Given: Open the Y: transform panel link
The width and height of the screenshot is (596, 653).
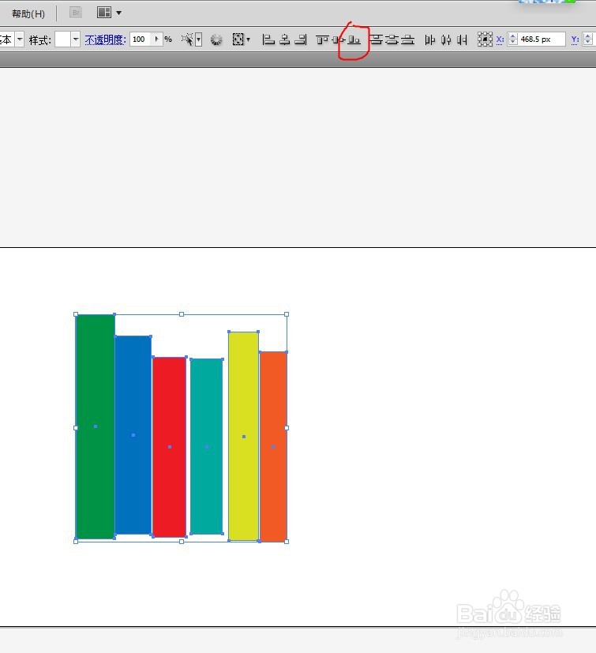Looking at the screenshot, I should 575,39.
